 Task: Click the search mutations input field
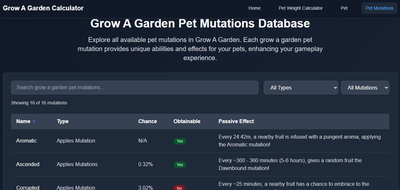click(135, 88)
